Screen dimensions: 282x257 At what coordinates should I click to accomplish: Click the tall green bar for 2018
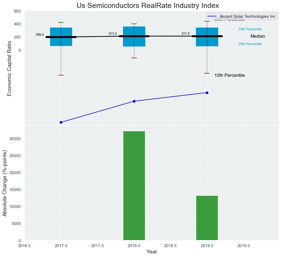point(134,186)
